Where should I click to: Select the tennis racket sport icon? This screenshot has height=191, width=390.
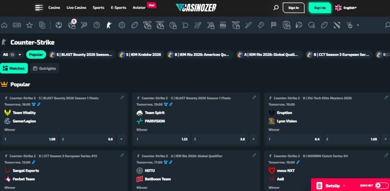tap(84, 25)
